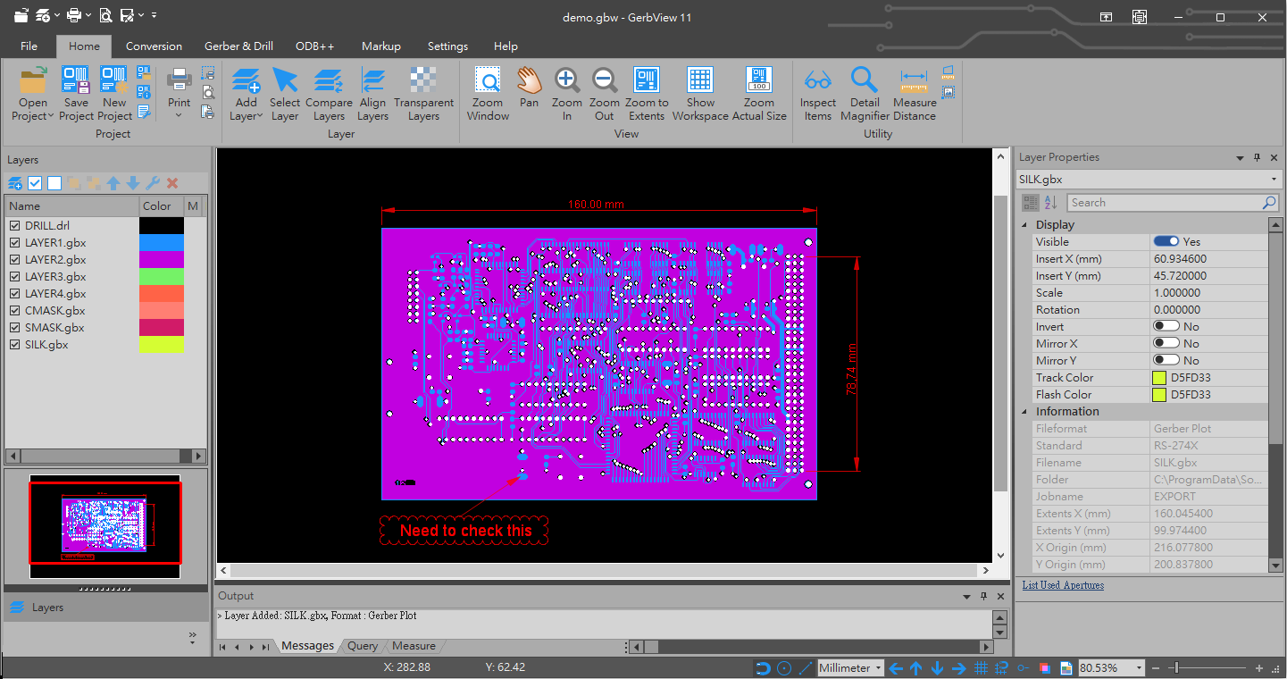The image size is (1287, 679).
Task: Click the Align Layers icon
Action: [x=372, y=94]
